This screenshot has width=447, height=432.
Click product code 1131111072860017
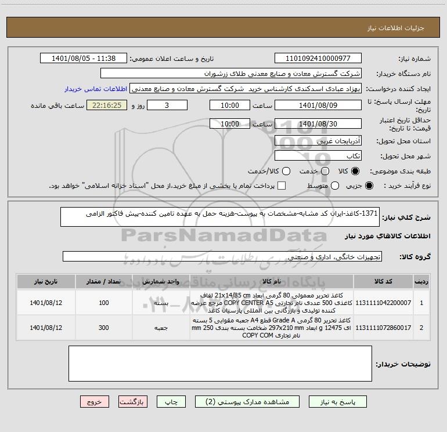[383, 328]
